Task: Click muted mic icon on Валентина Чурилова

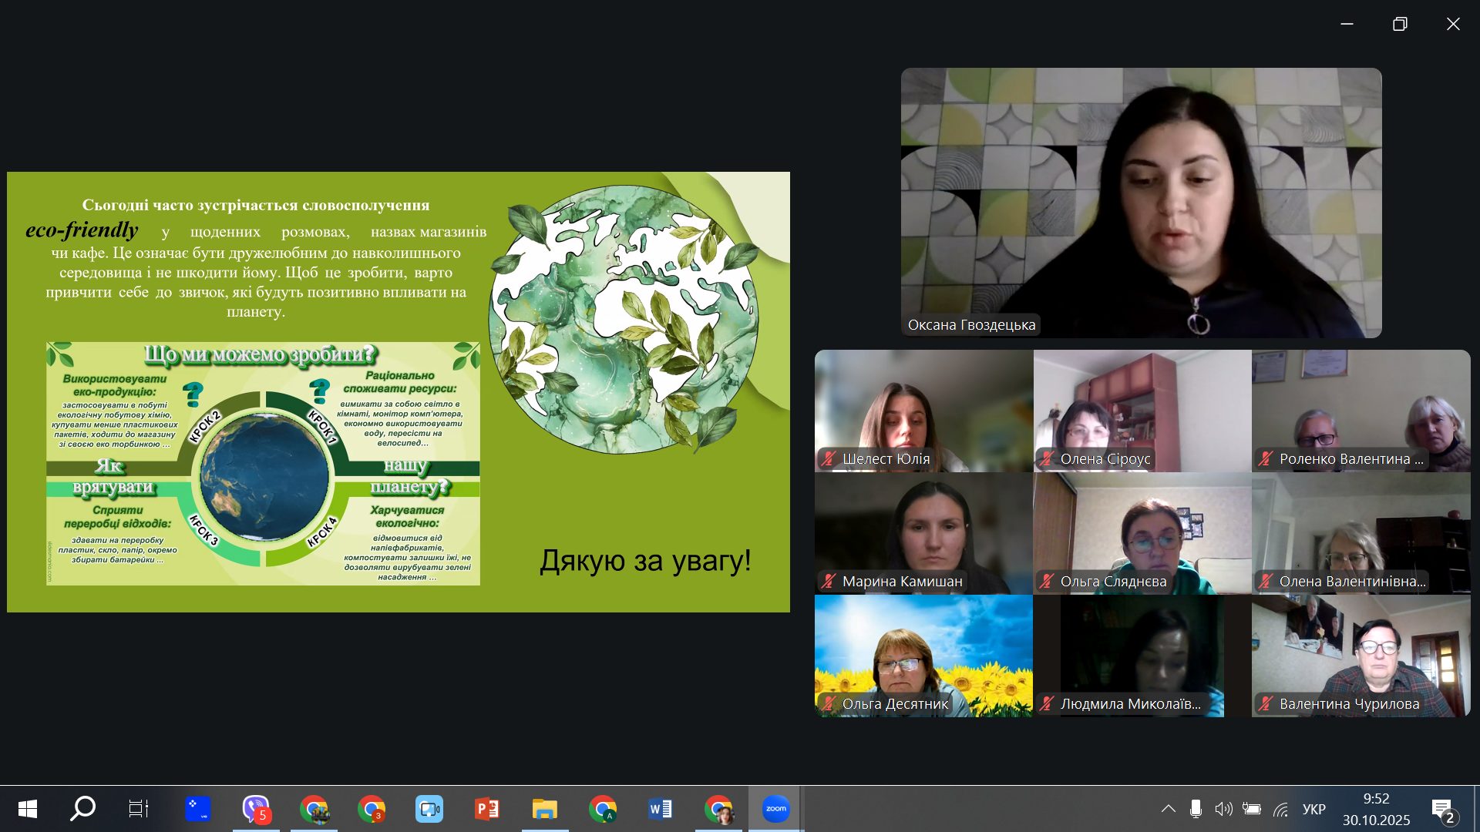Action: (x=1266, y=703)
